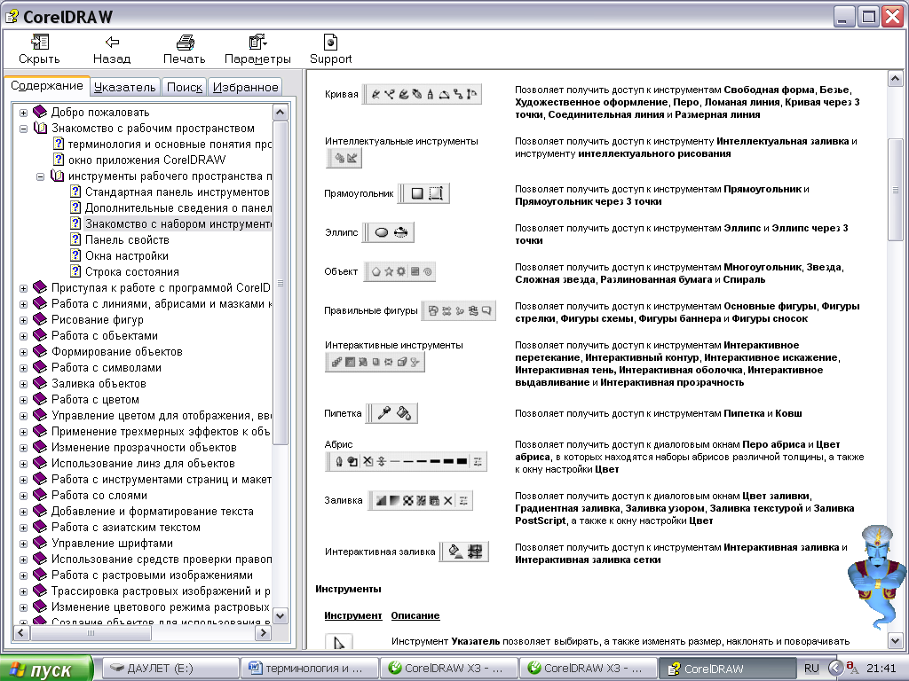
Task: Click the interactive mesh fill icon
Action: [x=475, y=552]
